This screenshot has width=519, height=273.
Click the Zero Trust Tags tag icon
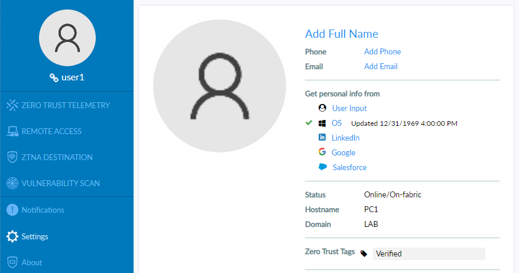coord(364,253)
